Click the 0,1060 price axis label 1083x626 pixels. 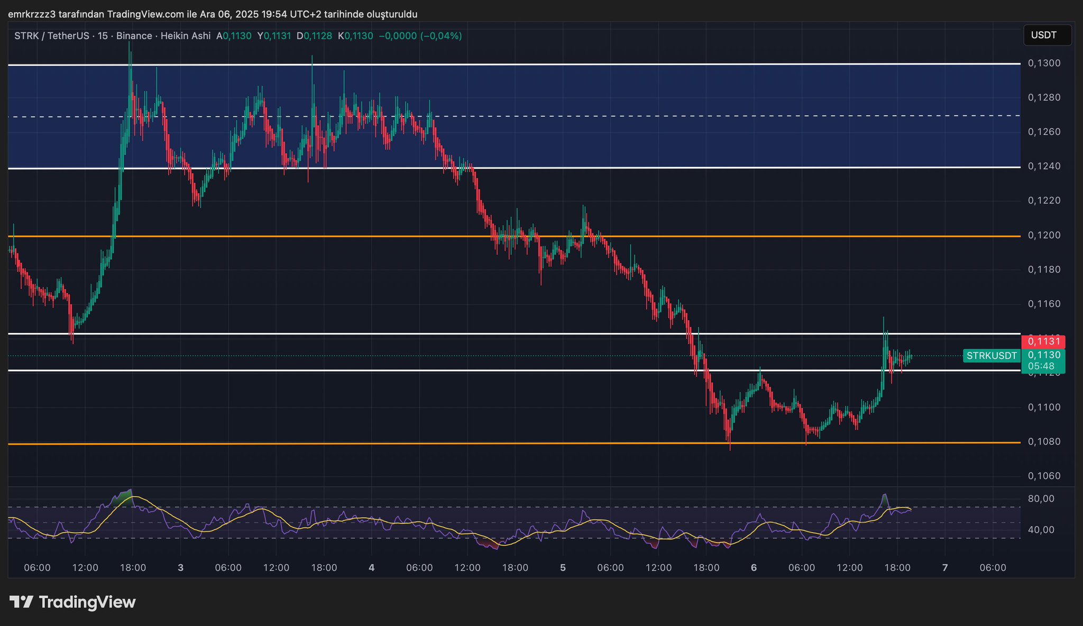tap(1044, 476)
